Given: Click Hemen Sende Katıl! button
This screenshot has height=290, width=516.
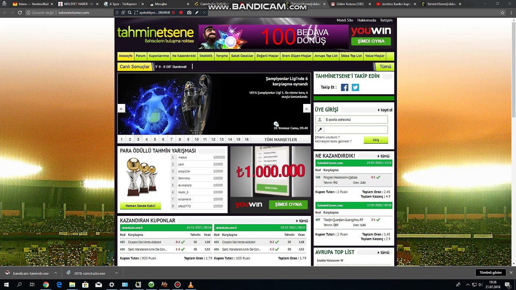Looking at the screenshot, I should tap(140, 206).
